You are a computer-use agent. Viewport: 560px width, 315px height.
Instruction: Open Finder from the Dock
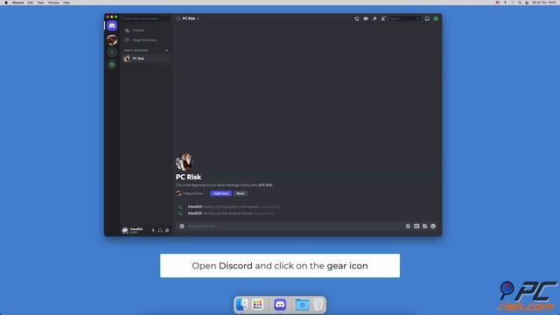click(242, 304)
